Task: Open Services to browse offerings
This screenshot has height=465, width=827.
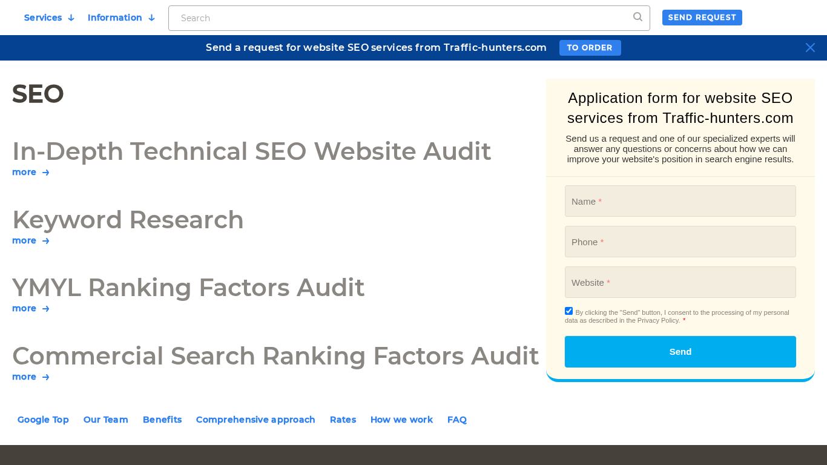Action: tap(43, 18)
